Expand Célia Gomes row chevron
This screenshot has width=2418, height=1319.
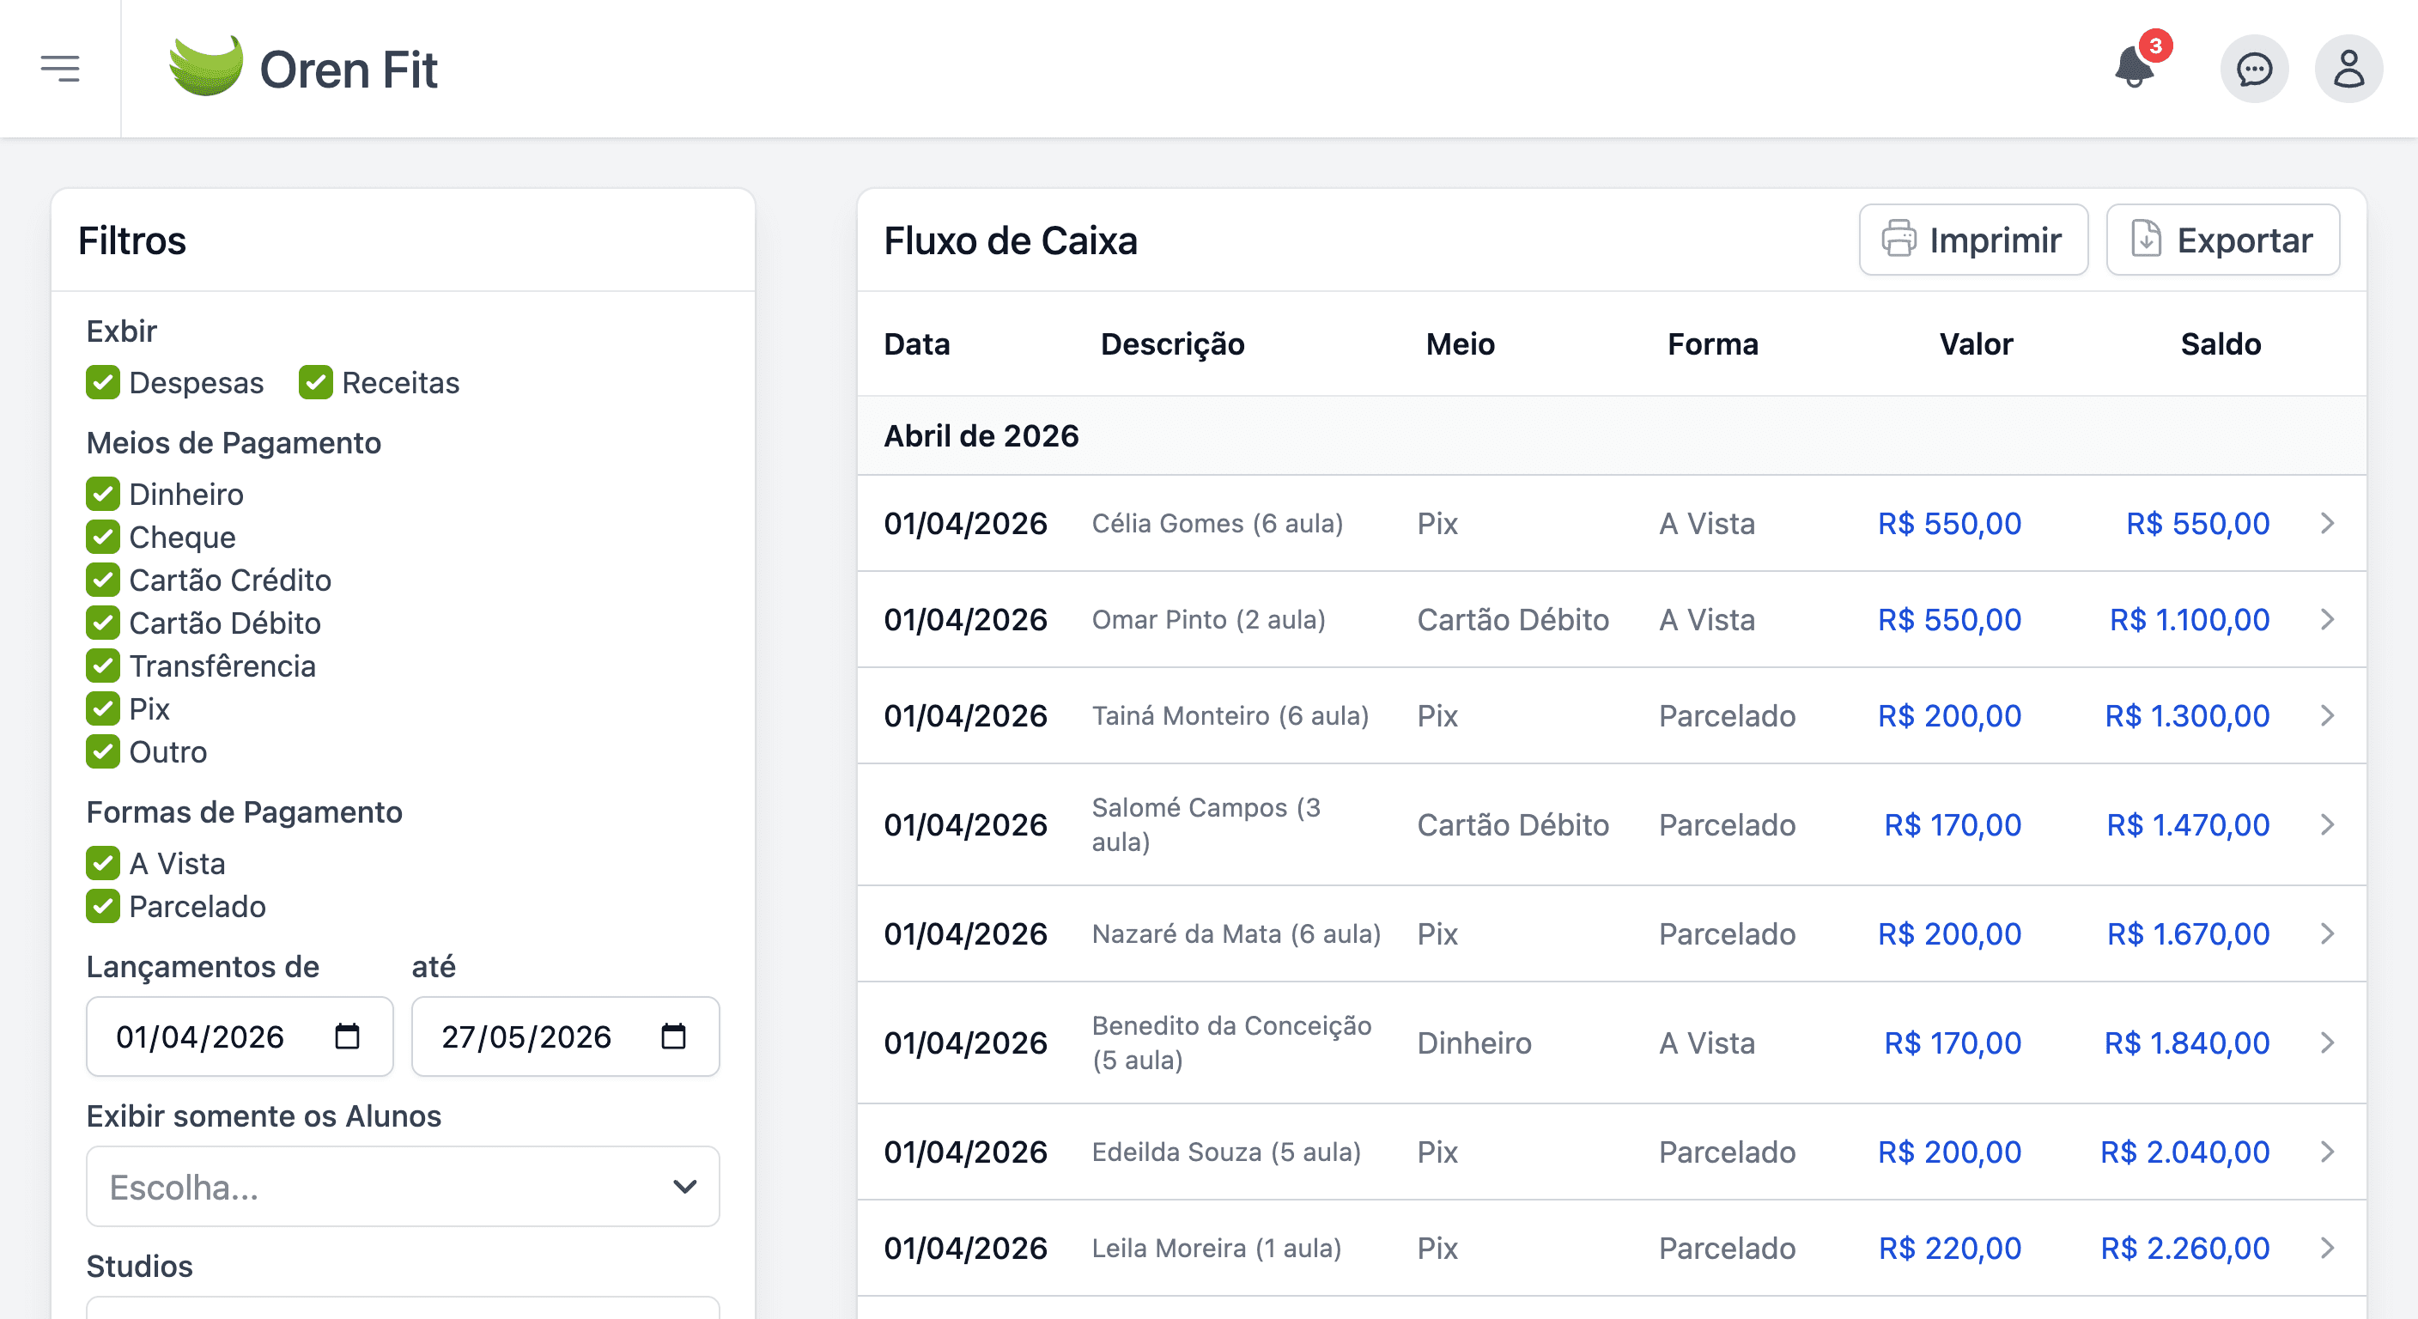pos(2327,523)
